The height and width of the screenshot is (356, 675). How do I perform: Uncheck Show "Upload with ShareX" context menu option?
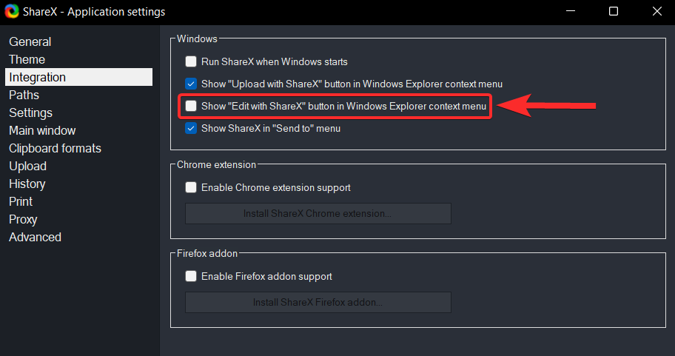(191, 84)
